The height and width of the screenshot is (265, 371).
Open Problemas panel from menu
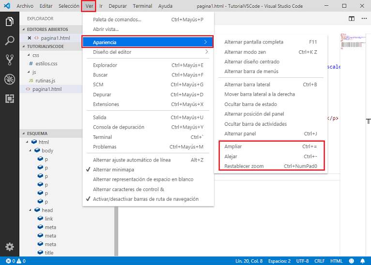pos(148,147)
